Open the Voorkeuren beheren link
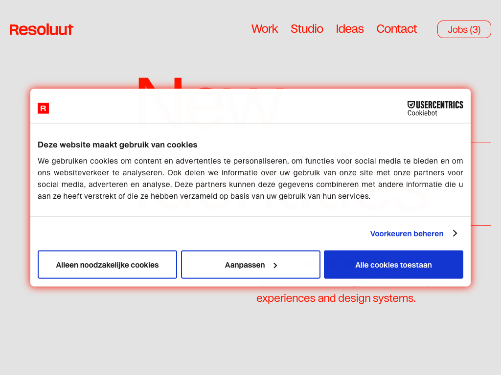The width and height of the screenshot is (501, 375). click(407, 233)
